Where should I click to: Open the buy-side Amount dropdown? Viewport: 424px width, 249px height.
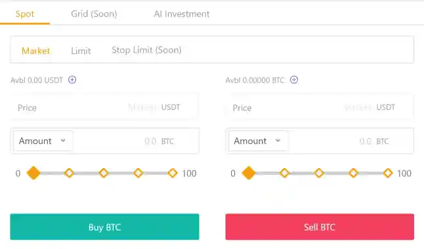coord(43,141)
